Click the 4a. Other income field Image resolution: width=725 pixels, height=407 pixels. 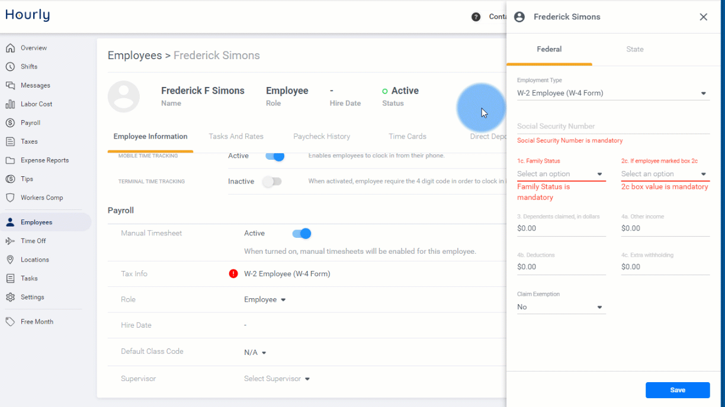[x=665, y=228]
